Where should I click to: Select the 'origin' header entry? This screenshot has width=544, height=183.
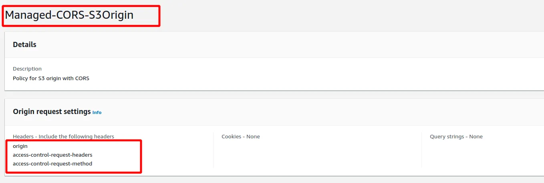(x=20, y=146)
